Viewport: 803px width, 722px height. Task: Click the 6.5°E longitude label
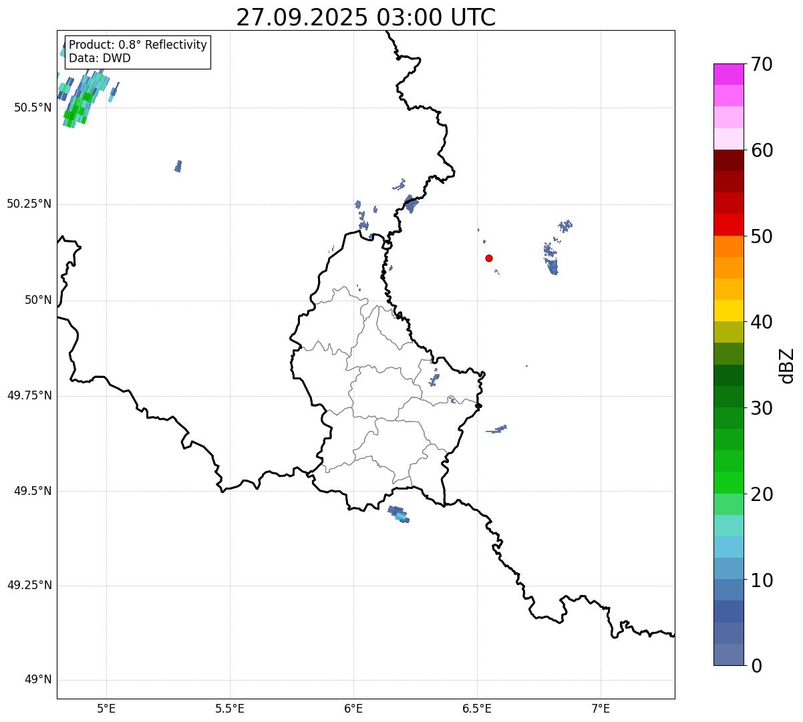point(477,709)
